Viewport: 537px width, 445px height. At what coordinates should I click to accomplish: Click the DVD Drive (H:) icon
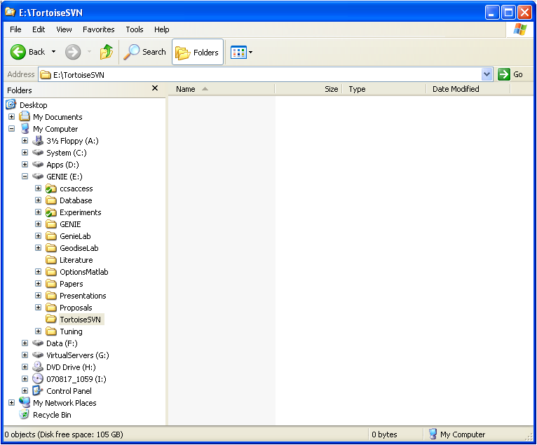(x=38, y=367)
